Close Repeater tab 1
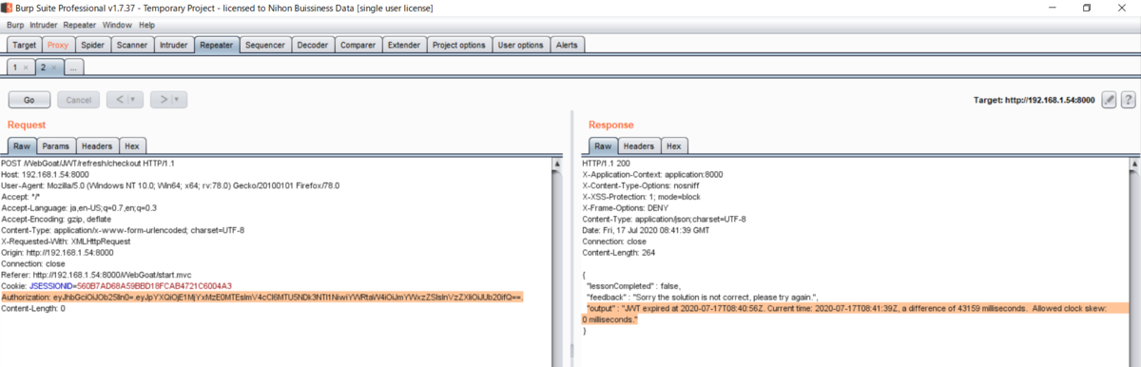Screen dimensions: 1141x367 (26, 68)
